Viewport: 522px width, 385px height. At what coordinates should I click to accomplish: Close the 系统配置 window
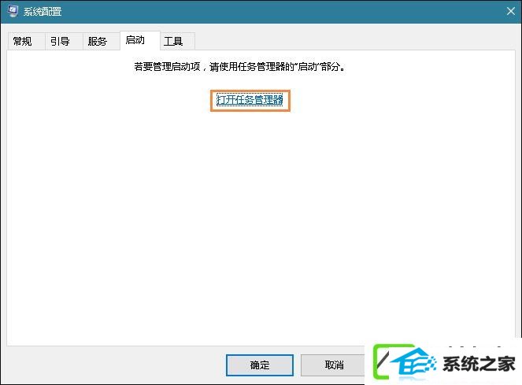511,11
